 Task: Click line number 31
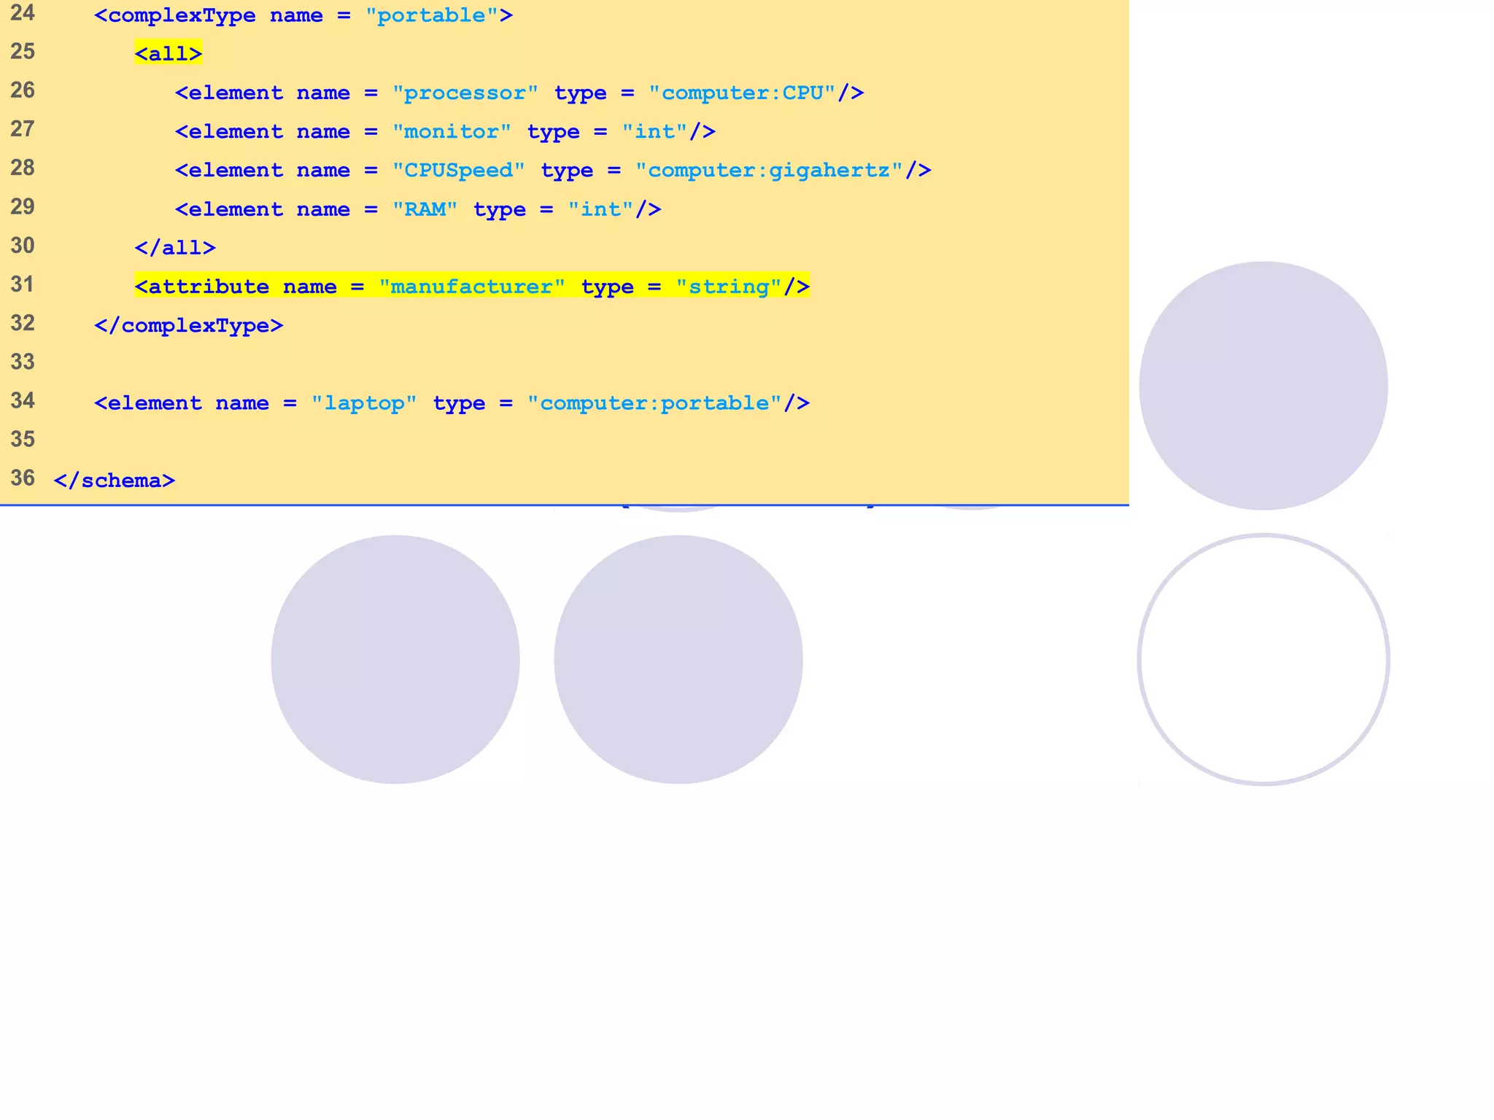23,284
